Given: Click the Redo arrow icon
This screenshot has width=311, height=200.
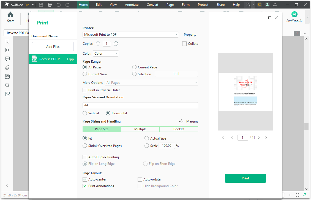Looking at the screenshot, I should pyautogui.click(x=67, y=5).
